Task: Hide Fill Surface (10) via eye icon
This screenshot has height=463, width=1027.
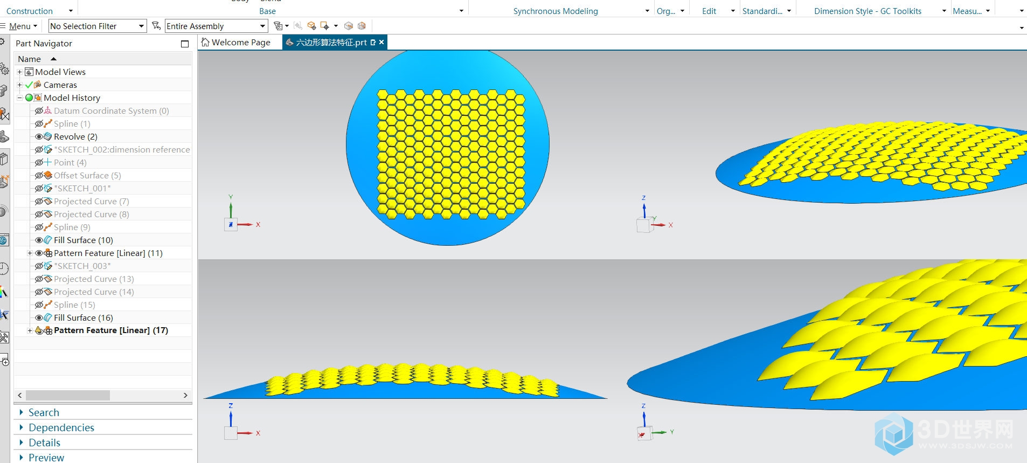Action: (39, 240)
